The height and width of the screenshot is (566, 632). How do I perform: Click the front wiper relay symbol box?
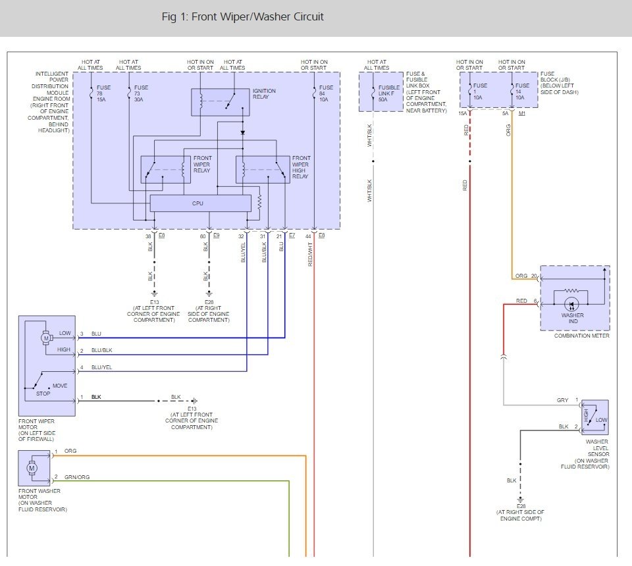165,170
